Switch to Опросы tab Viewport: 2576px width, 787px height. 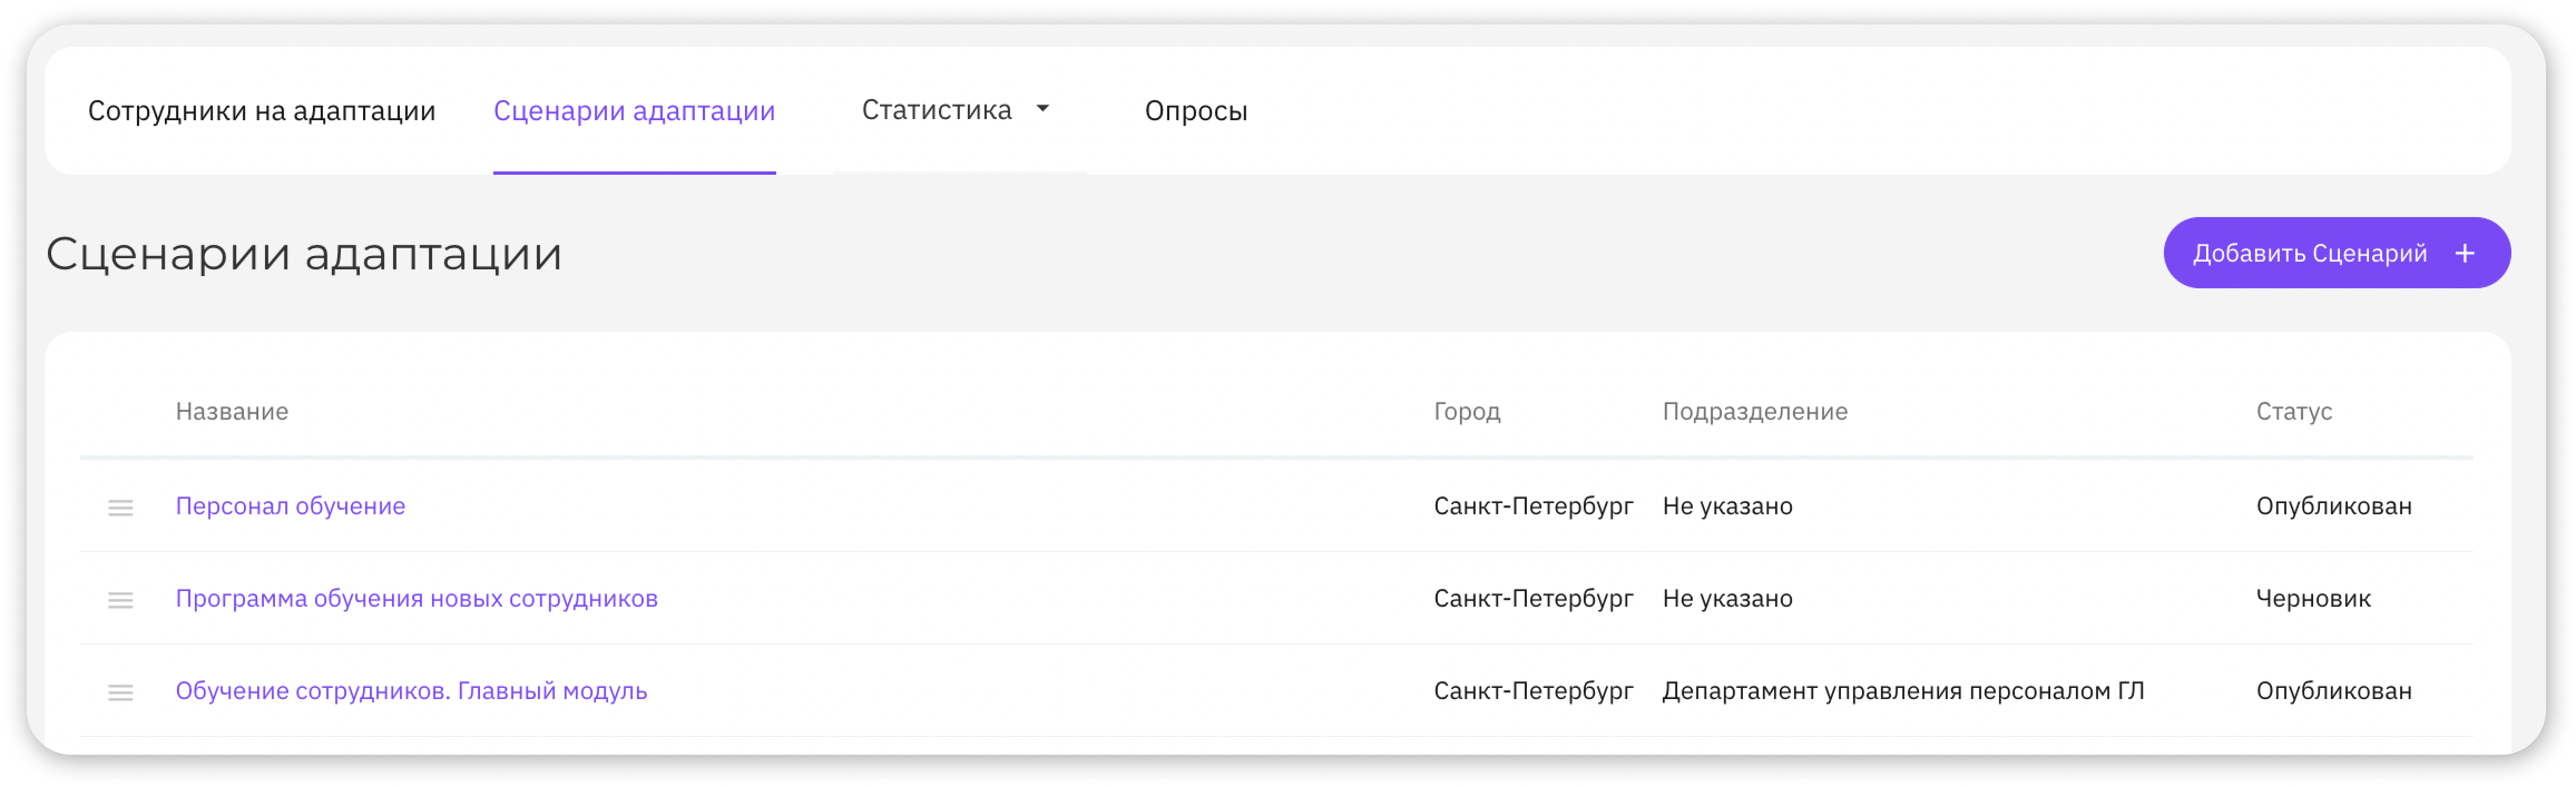coord(1195,111)
